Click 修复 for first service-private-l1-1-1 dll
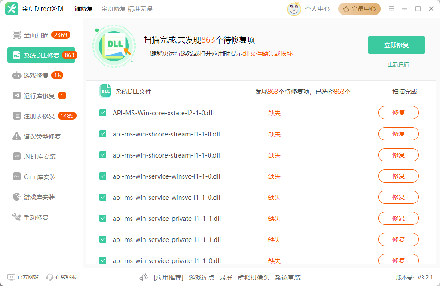 pyautogui.click(x=399, y=218)
